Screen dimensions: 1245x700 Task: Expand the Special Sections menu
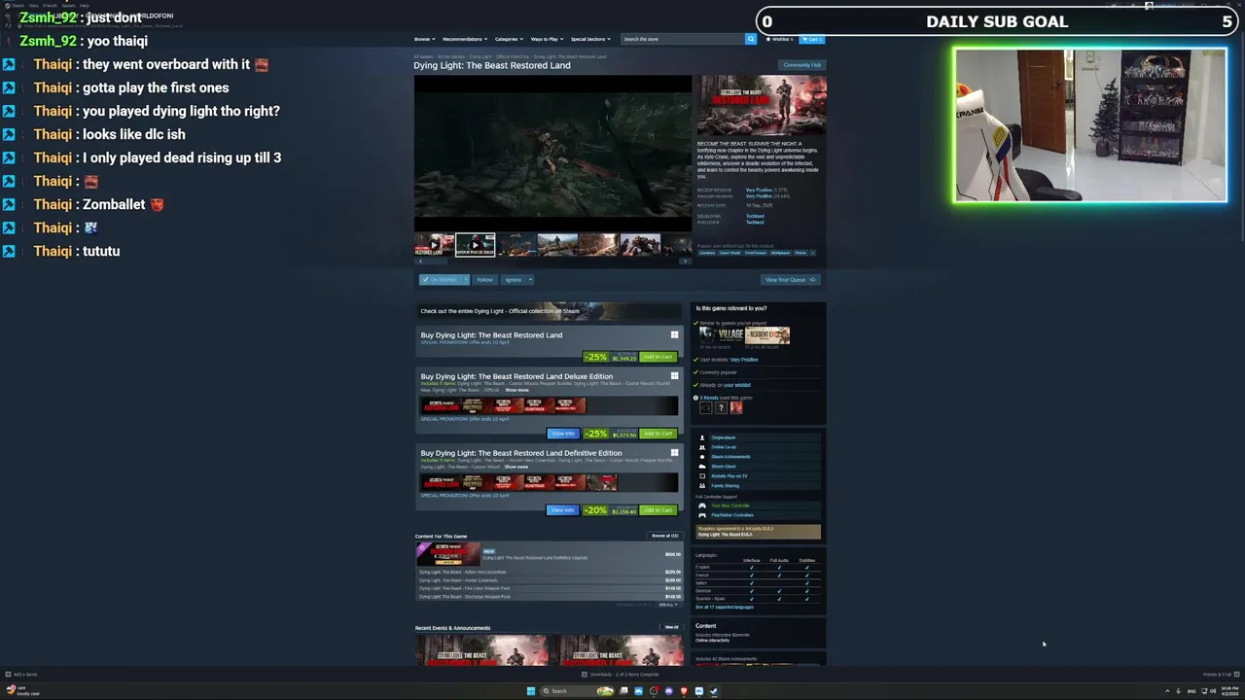[590, 39]
